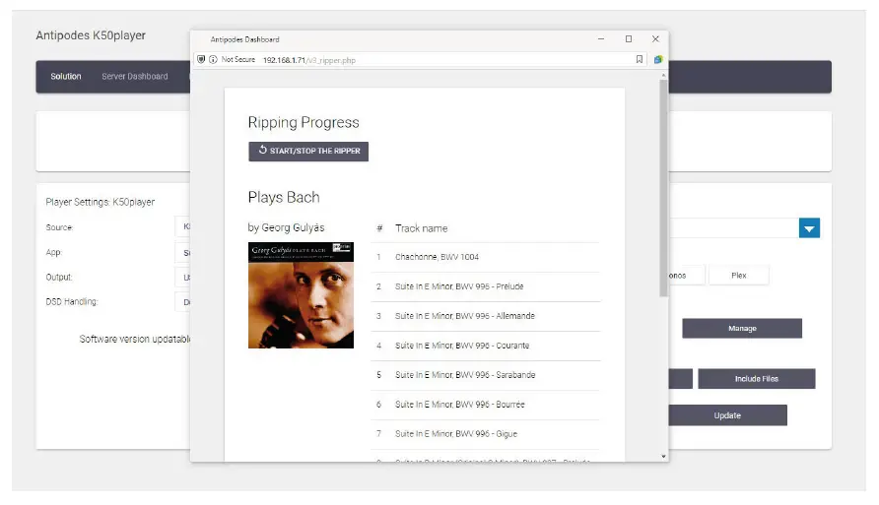The height and width of the screenshot is (505, 879).
Task: Click the App dropdown in Player Settings
Action: click(182, 252)
